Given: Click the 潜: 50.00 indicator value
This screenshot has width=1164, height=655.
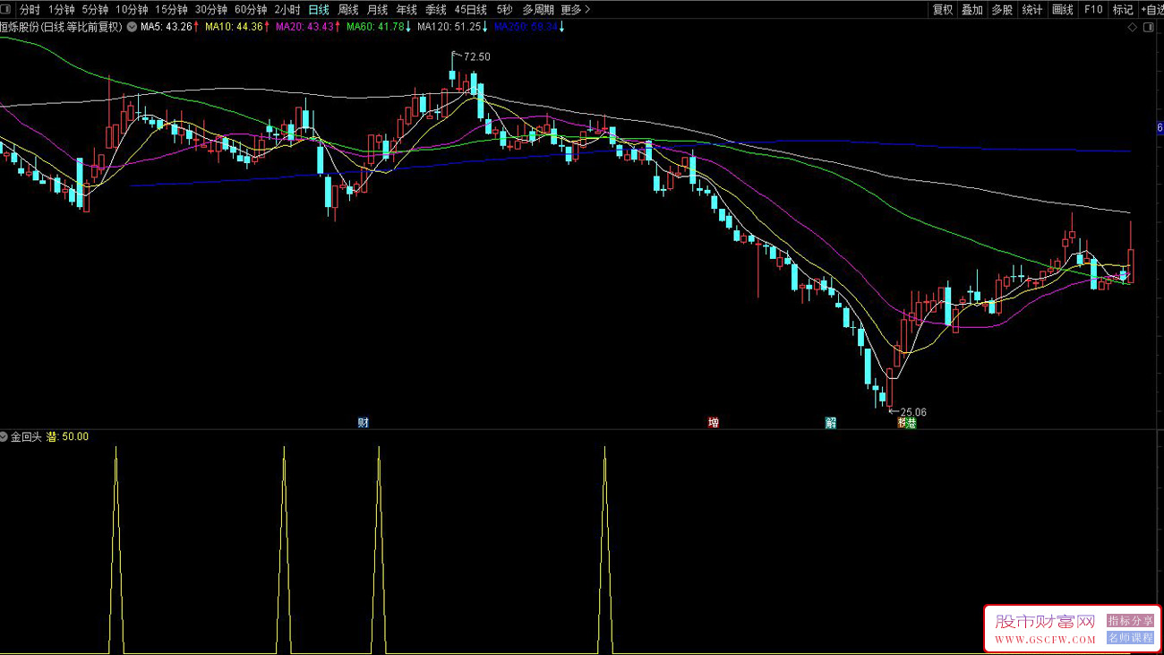Looking at the screenshot, I should tap(67, 436).
